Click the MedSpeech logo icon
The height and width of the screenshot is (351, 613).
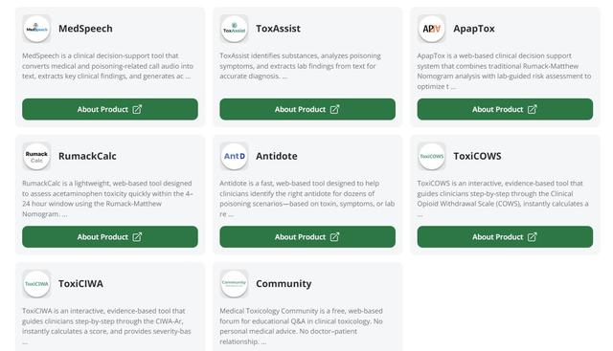tap(36, 29)
